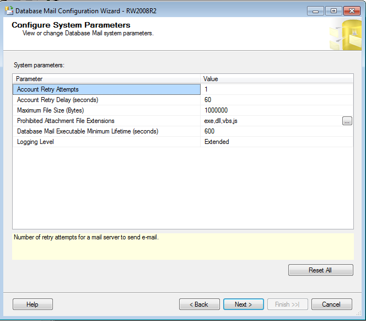This screenshot has width=366, height=321.
Task: Close the wizard window
Action: point(352,10)
